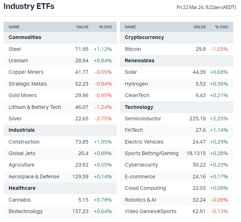Select the Silver ETF entry

tap(15, 119)
